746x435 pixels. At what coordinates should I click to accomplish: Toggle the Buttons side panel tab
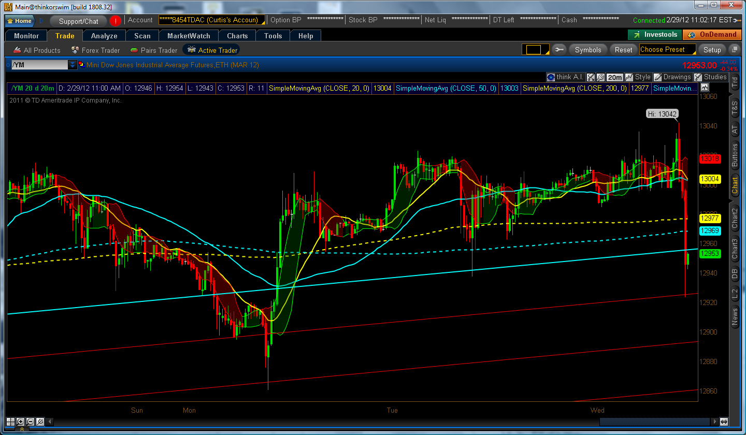[735, 155]
